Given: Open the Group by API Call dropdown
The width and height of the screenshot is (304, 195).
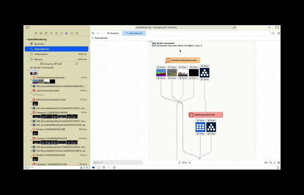Looking at the screenshot, I should [x=59, y=64].
